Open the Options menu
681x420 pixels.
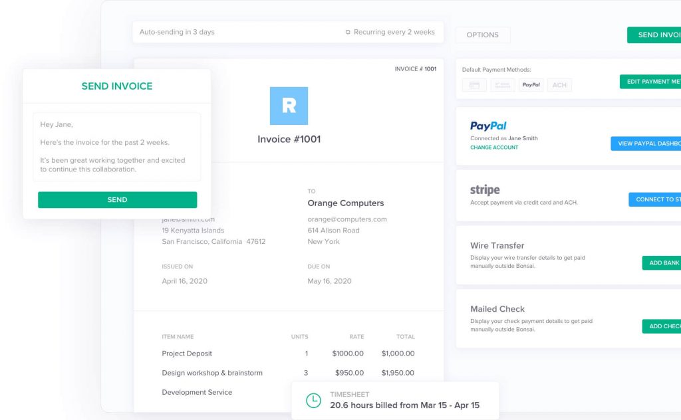click(x=483, y=35)
